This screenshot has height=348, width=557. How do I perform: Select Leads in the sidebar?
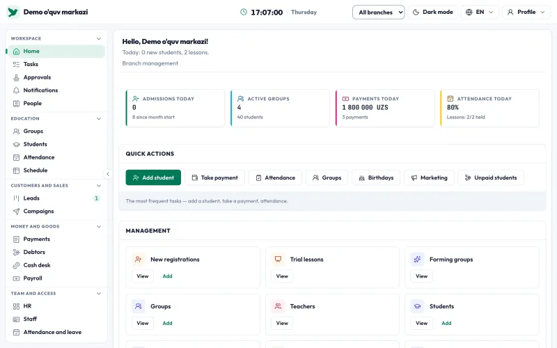point(56,198)
